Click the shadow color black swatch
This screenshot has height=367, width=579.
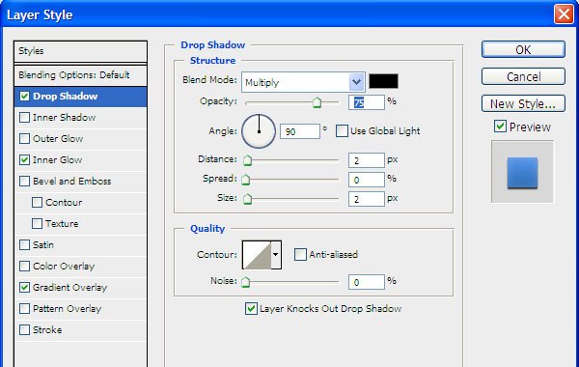pos(383,81)
